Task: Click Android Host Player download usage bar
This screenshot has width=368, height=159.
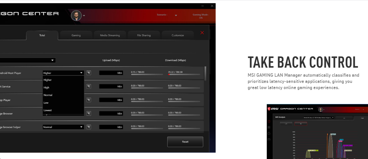Action: coord(184,74)
